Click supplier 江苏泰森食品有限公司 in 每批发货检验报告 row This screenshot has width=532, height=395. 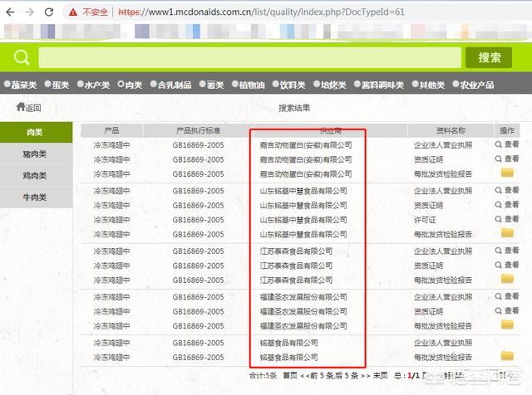pyautogui.click(x=296, y=280)
